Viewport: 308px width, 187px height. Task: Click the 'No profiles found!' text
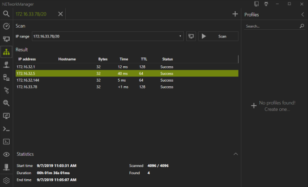(277, 103)
